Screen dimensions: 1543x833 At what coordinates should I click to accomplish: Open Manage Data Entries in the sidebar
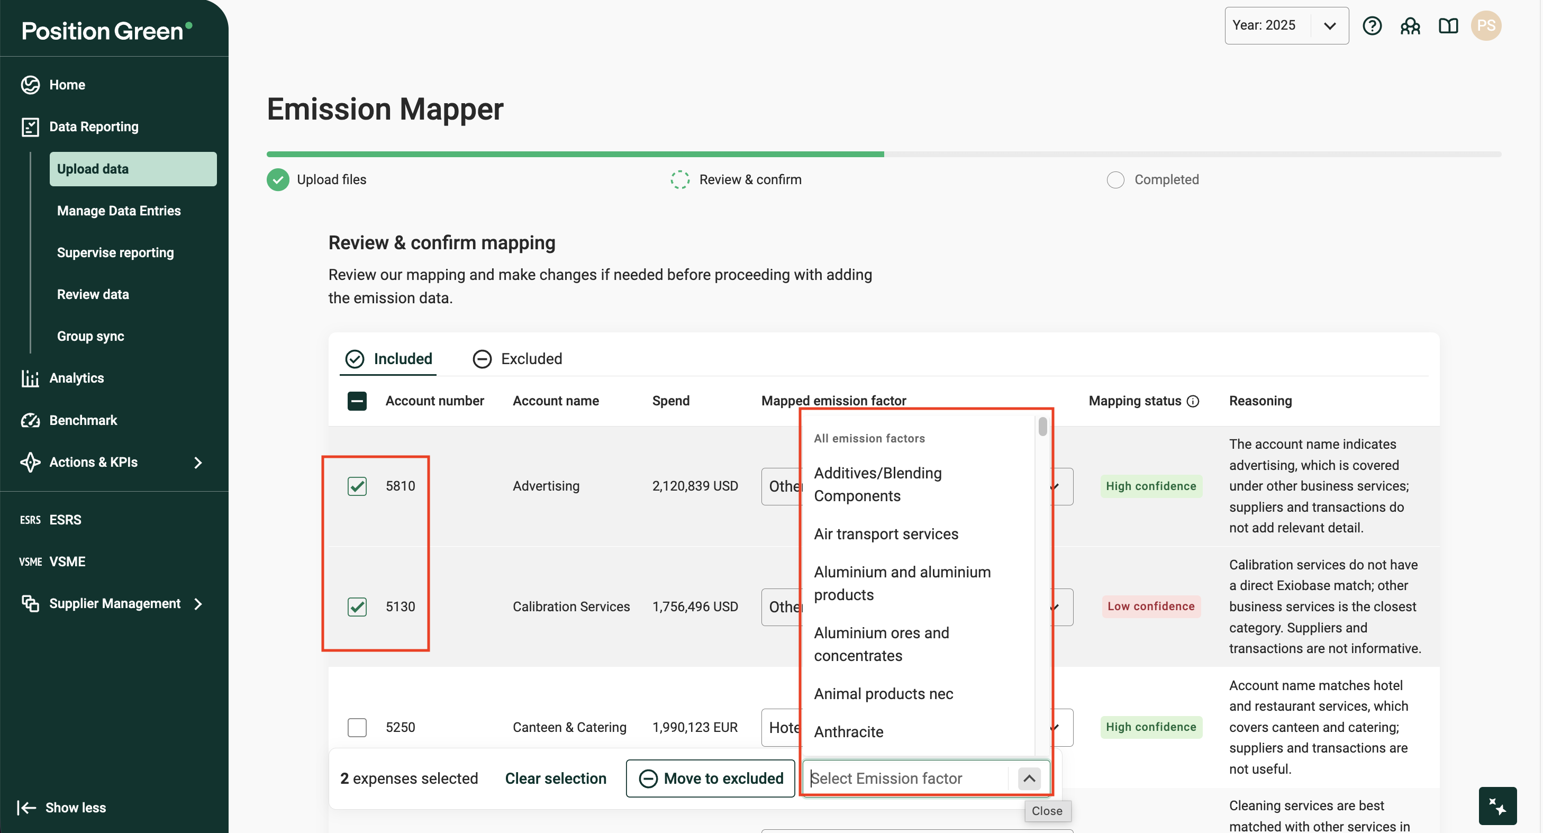119,210
